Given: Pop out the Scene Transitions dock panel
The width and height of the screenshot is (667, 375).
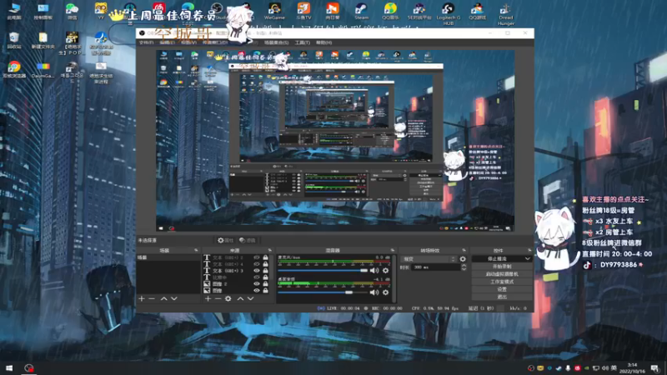Looking at the screenshot, I should pos(464,251).
